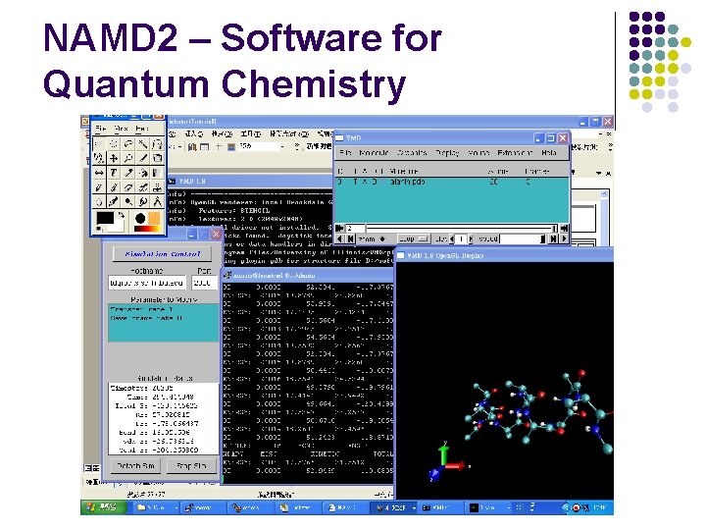Toggle the D (drawn) flag for alanin.pdb
The height and width of the screenshot is (530, 706).
375,182
